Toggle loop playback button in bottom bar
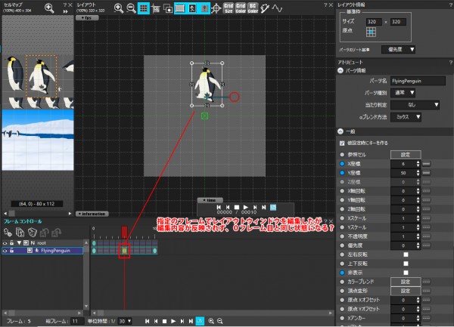Image resolution: width=454 pixels, height=327 pixels. tap(200, 321)
